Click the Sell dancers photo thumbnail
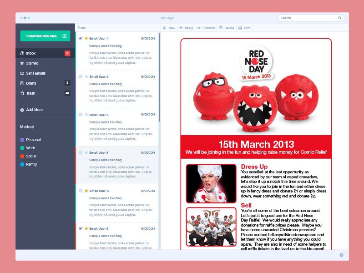The height and width of the screenshot is (273, 364). click(211, 227)
